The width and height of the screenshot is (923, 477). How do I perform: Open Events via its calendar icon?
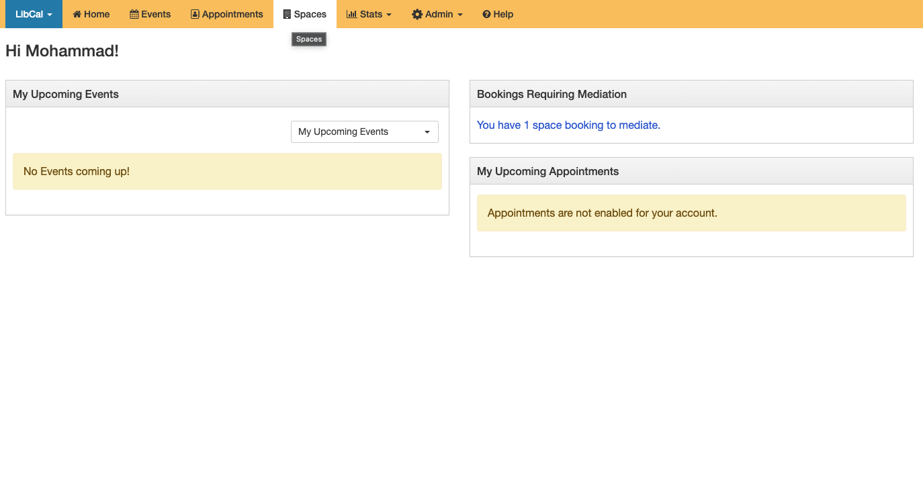coord(134,14)
